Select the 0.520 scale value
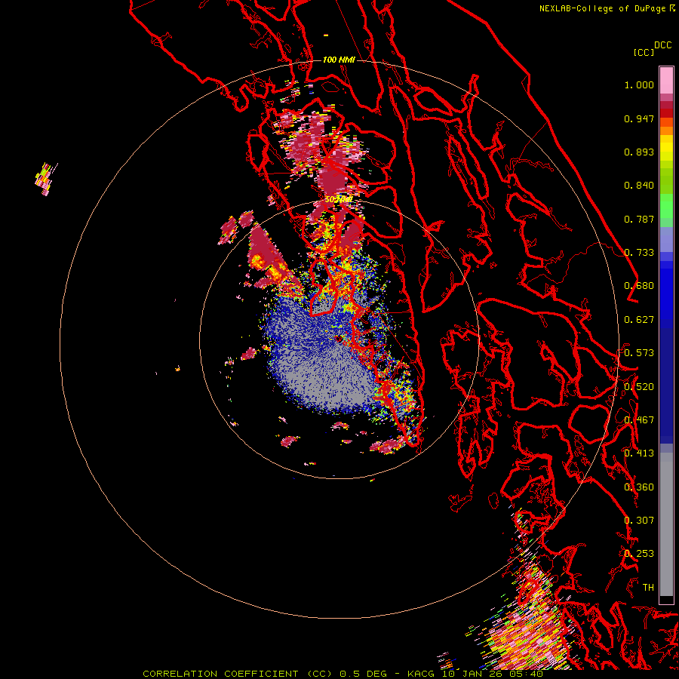Image resolution: width=679 pixels, height=679 pixels. click(x=639, y=387)
